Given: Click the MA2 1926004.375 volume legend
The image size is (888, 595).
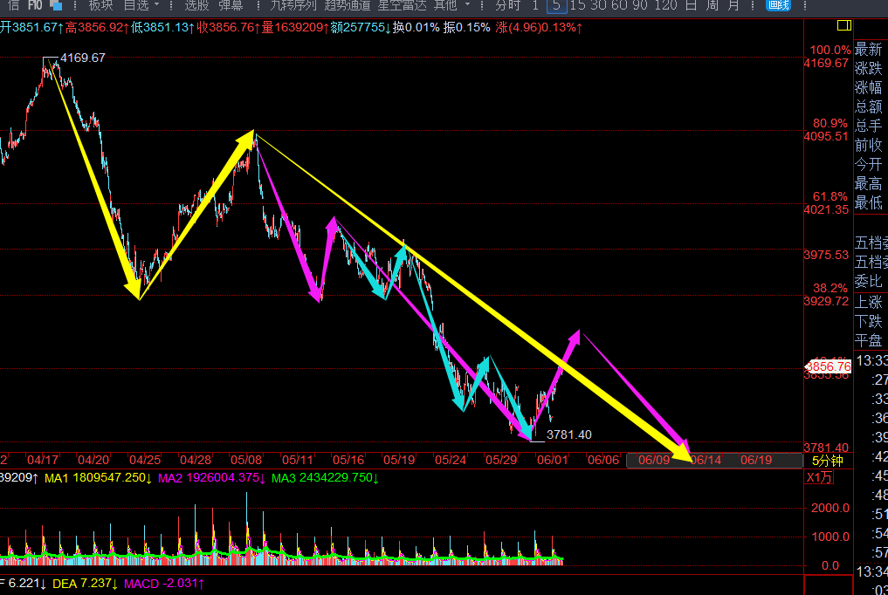Looking at the screenshot, I should (211, 478).
